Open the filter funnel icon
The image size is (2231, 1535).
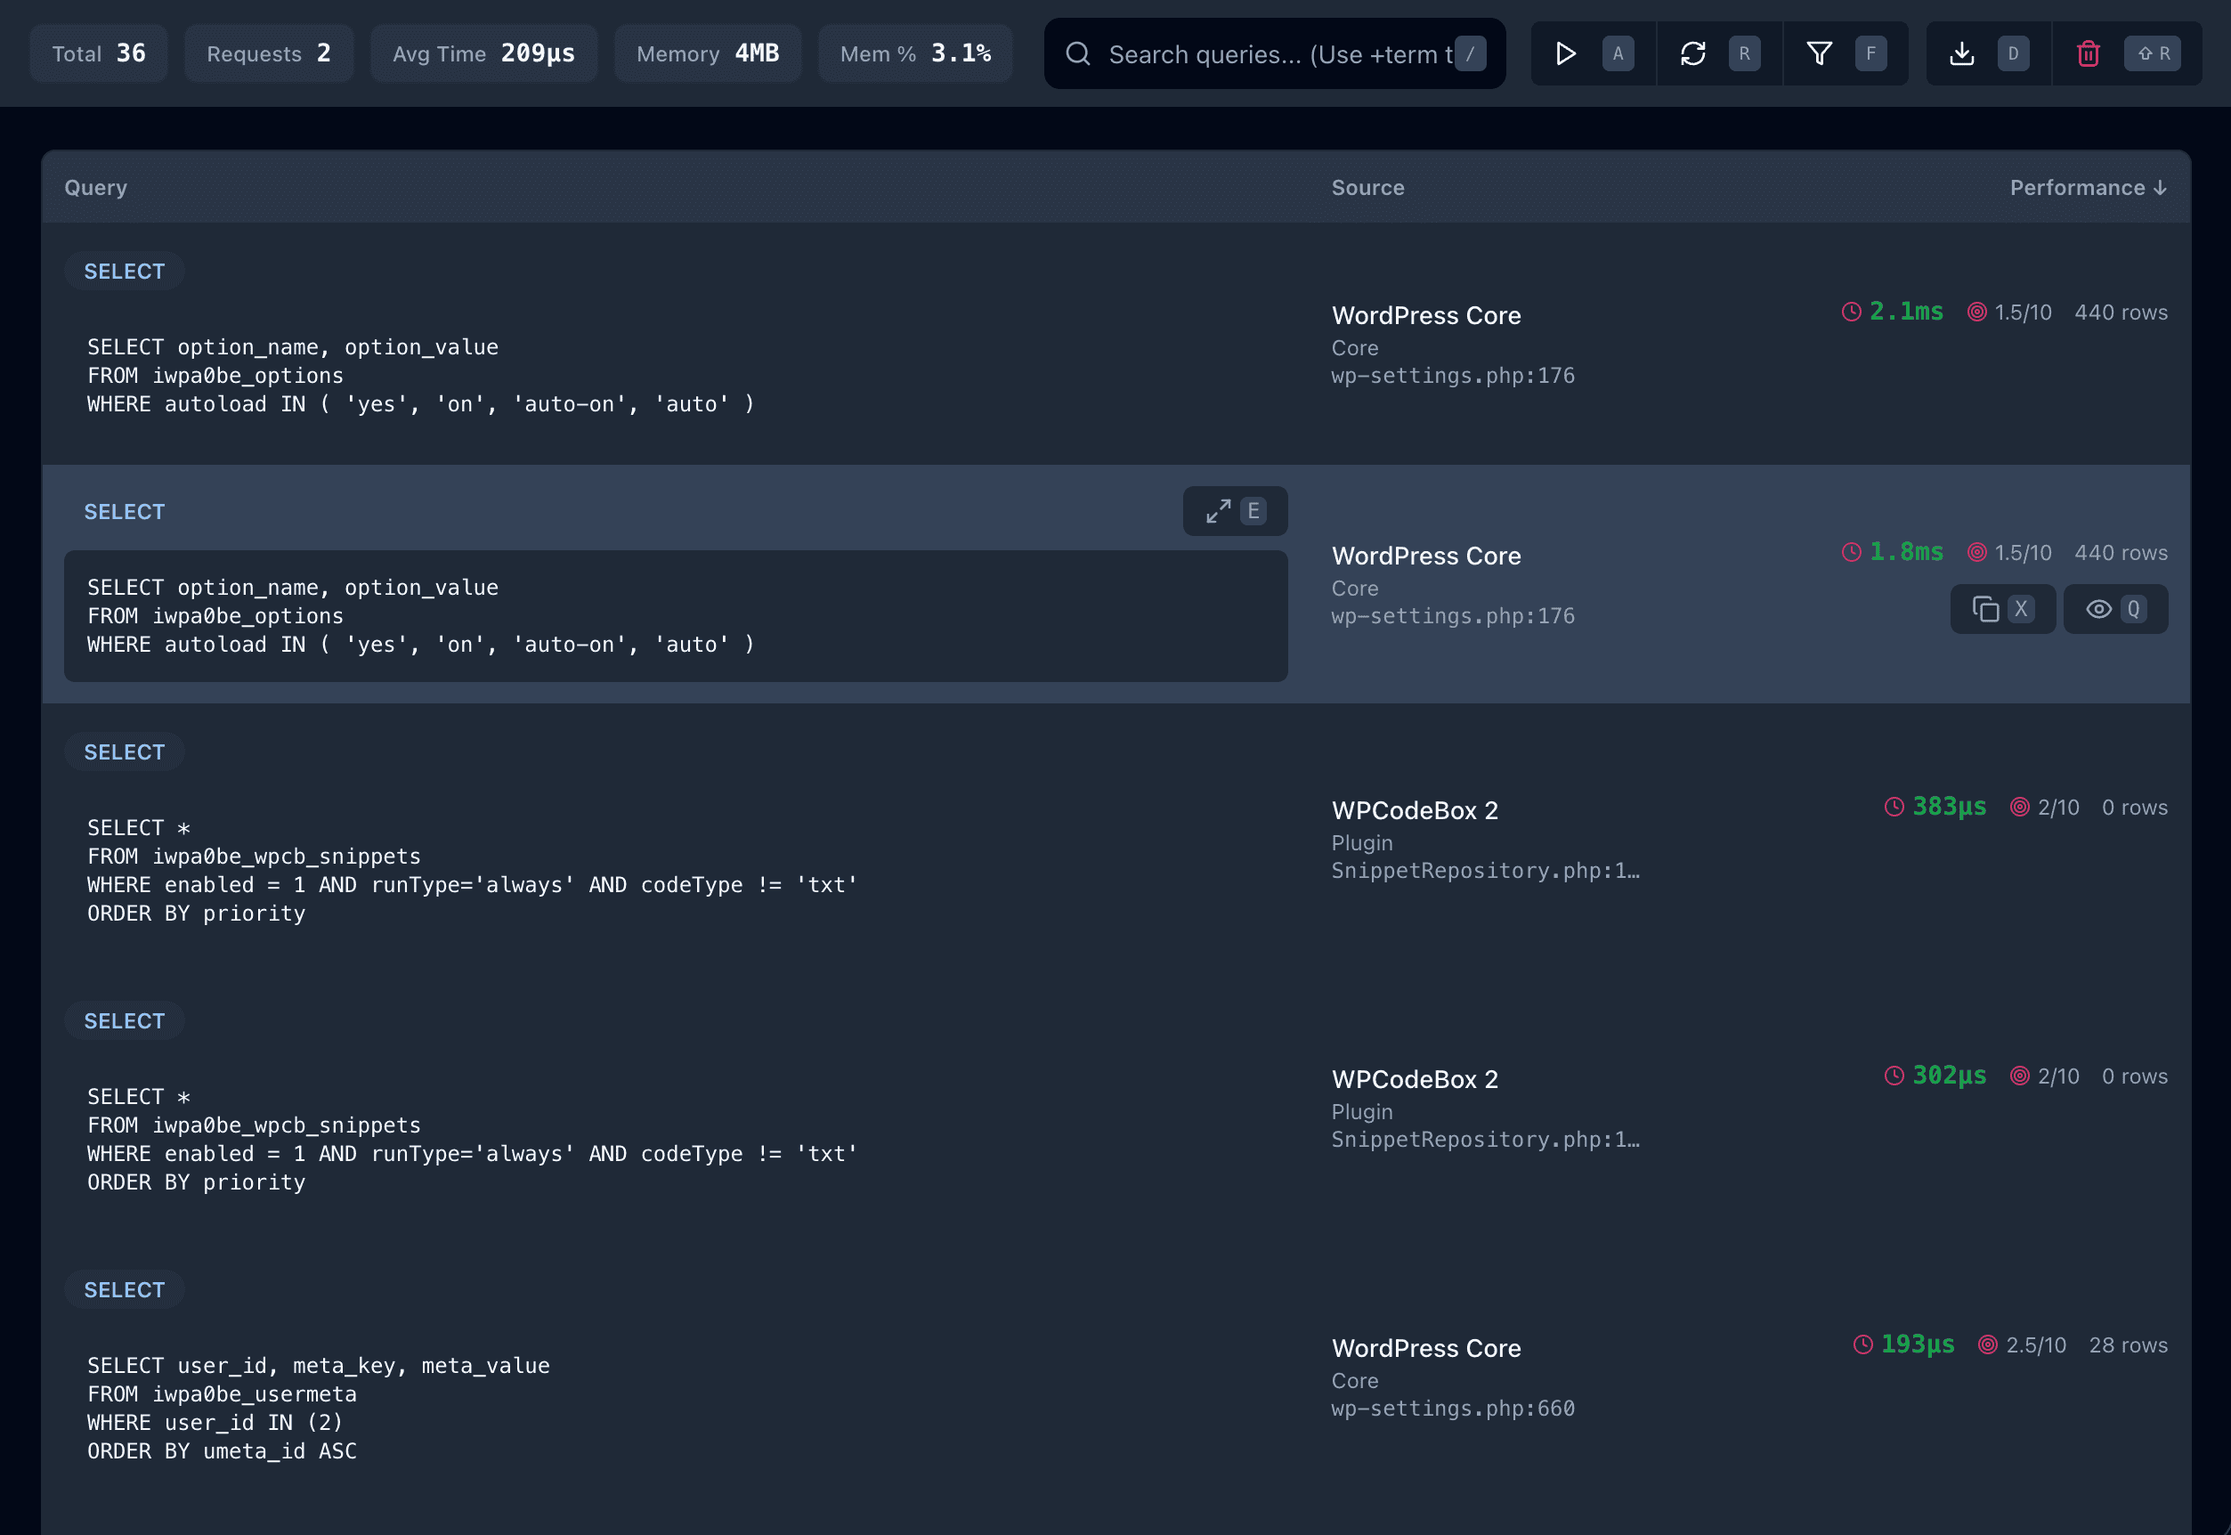pos(1819,53)
